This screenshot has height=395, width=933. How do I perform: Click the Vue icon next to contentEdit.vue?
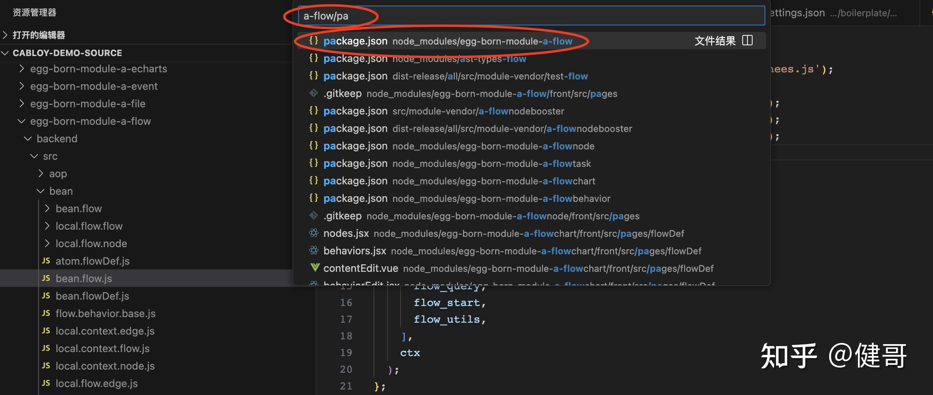click(x=314, y=268)
